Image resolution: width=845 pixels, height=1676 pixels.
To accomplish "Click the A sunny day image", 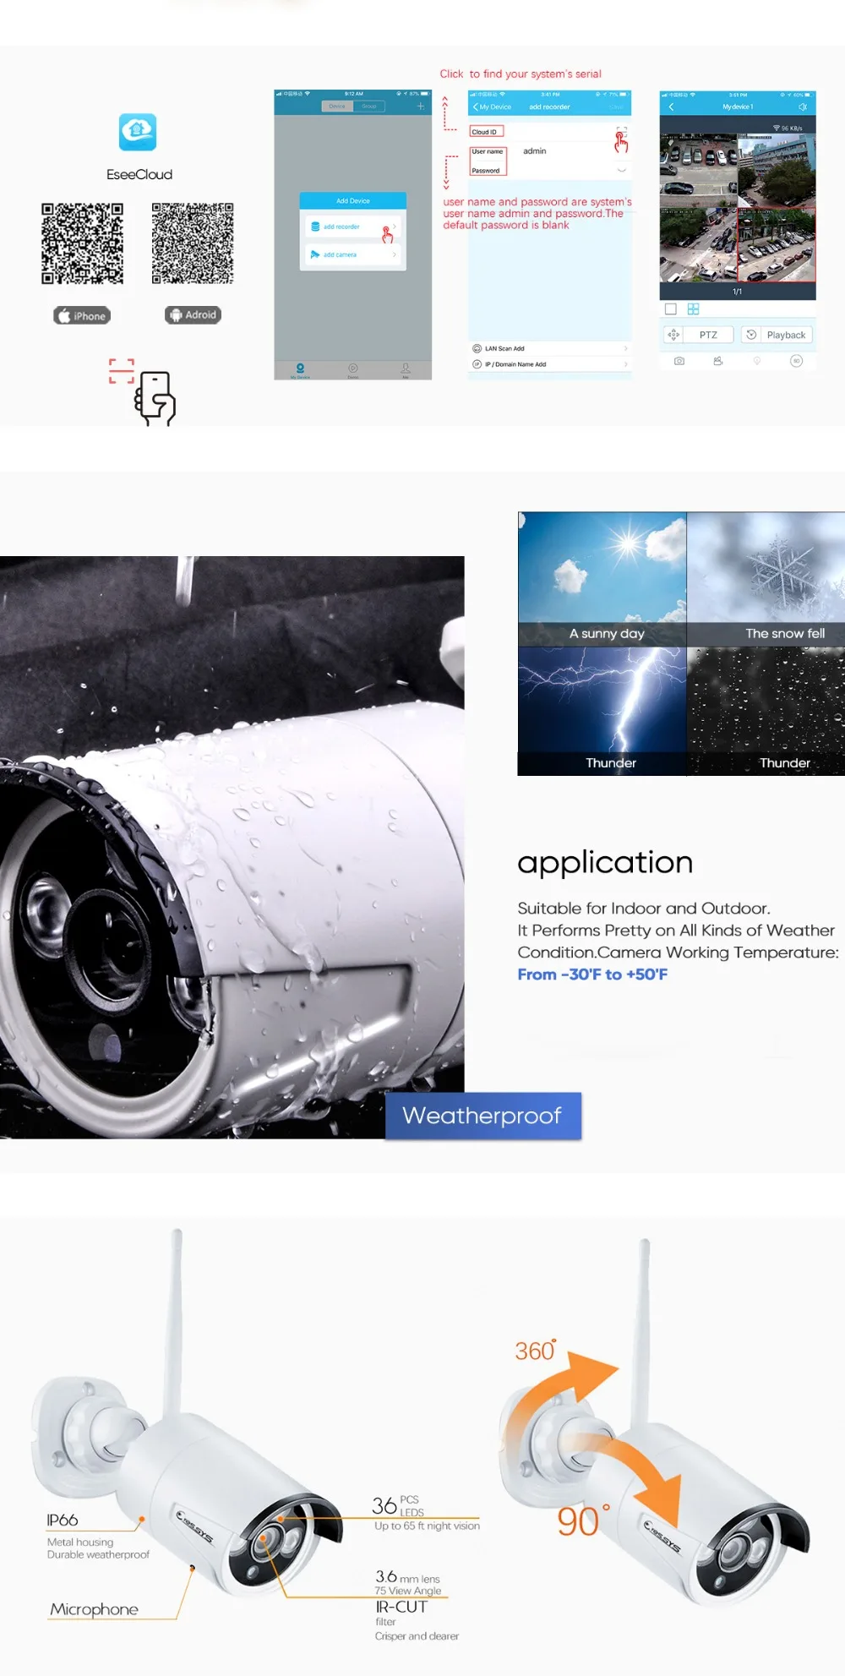I will (x=602, y=579).
